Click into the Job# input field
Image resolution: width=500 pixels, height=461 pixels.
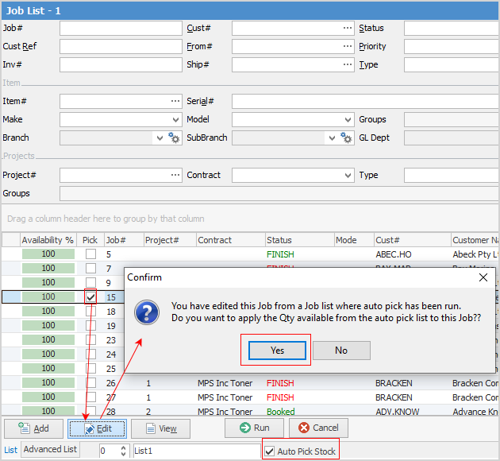(x=121, y=29)
